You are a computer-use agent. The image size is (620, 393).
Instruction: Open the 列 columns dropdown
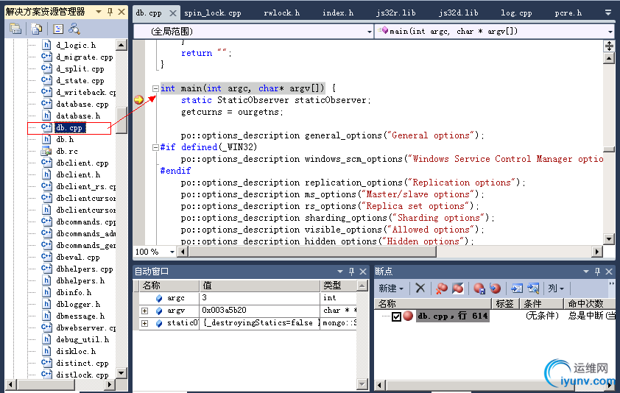[556, 288]
